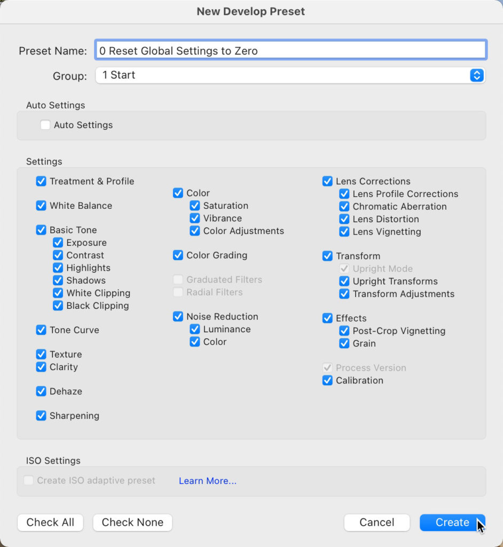Enable the Auto Settings checkbox

[45, 125]
